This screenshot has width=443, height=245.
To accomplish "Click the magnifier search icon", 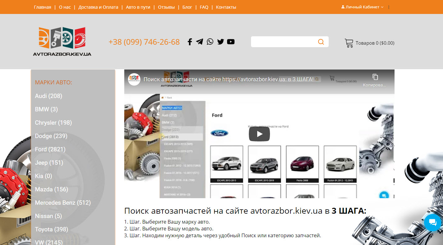I will (x=321, y=42).
